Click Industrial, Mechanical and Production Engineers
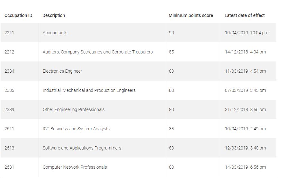287x178 pixels. [89, 90]
